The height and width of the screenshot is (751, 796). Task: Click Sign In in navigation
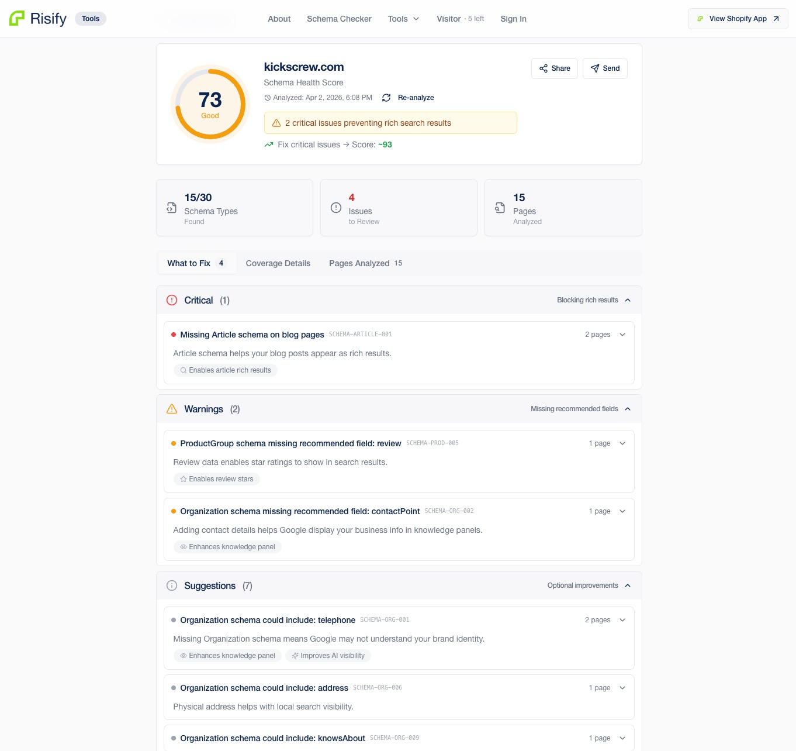pos(513,19)
